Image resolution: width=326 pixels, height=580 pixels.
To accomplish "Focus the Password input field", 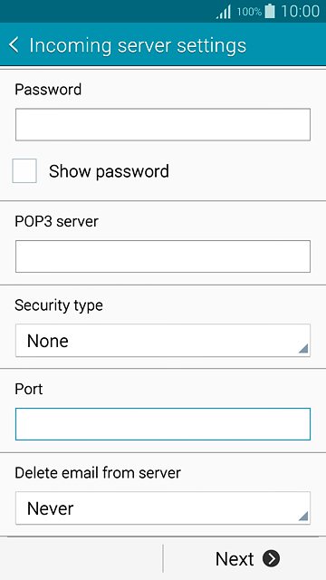I will click(163, 125).
